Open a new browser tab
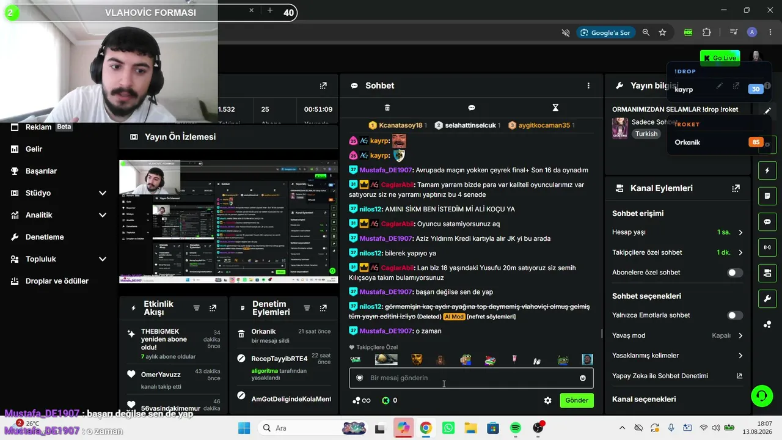The width and height of the screenshot is (782, 440). 269,10
